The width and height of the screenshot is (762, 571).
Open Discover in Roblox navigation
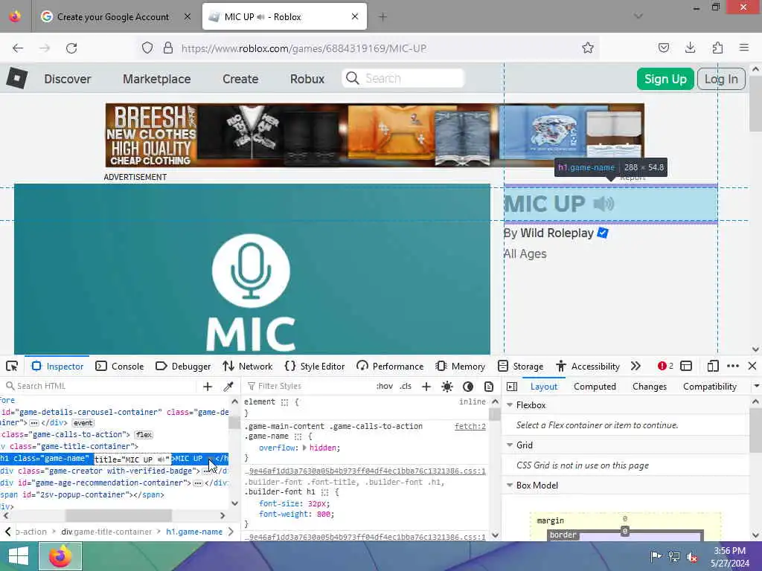68,79
